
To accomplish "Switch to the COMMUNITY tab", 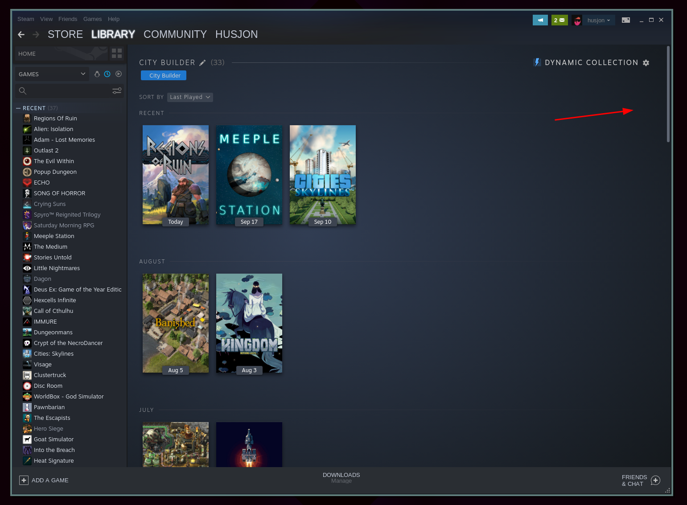I will pyautogui.click(x=175, y=34).
